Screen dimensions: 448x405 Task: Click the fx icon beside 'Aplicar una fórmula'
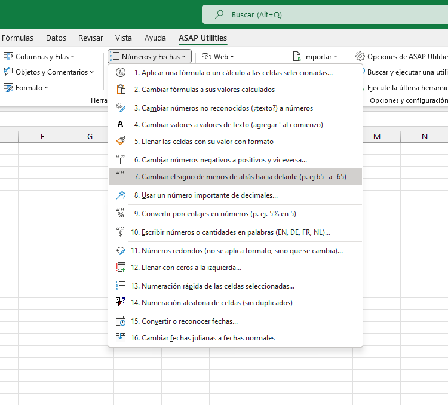pyautogui.click(x=121, y=73)
